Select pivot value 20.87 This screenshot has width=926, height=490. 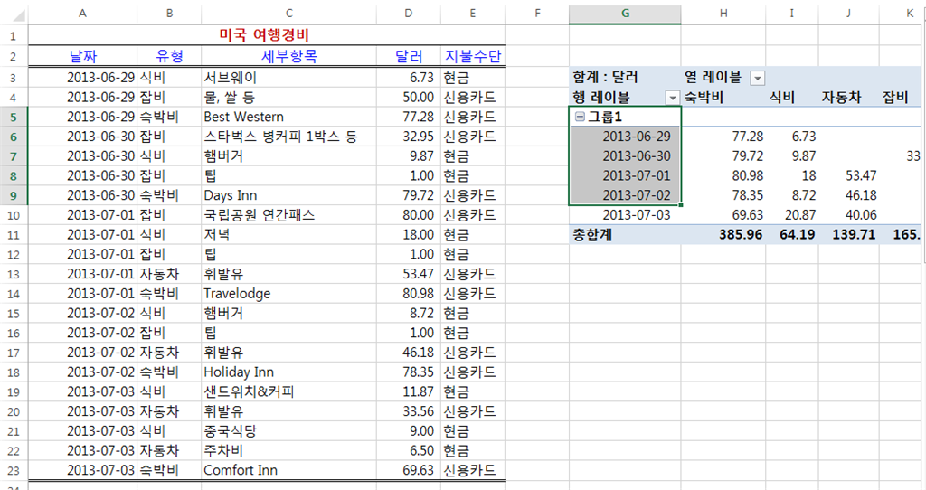[x=792, y=215]
